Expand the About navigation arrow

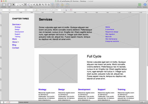[18, 42]
